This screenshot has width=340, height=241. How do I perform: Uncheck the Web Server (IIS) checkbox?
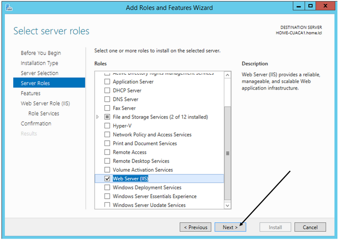(x=107, y=179)
